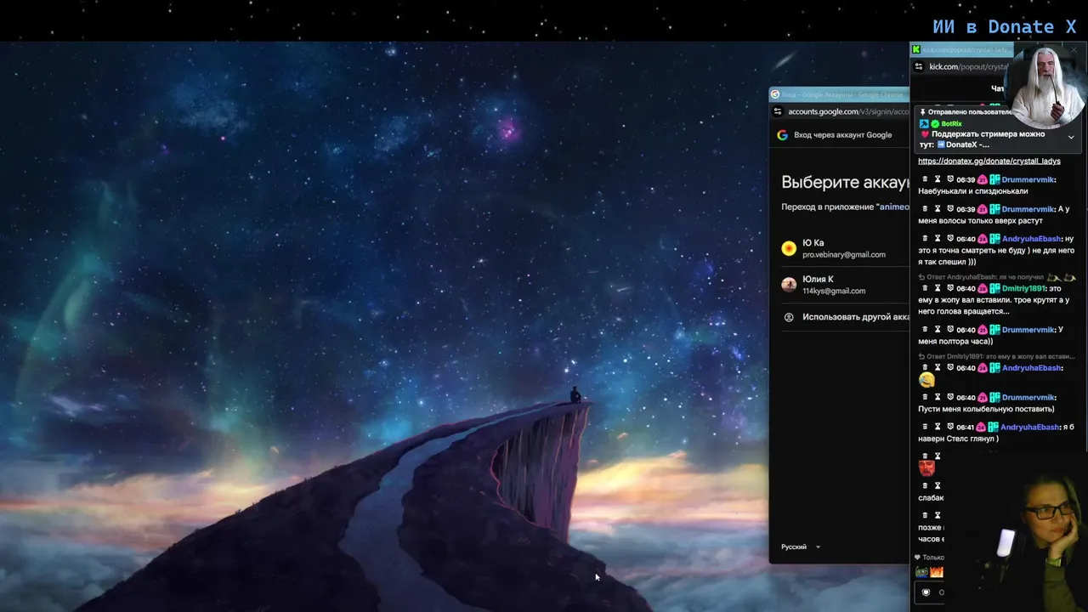
Task: Click shield icon on 'я б наверн Стелс' message
Action: 950,427
